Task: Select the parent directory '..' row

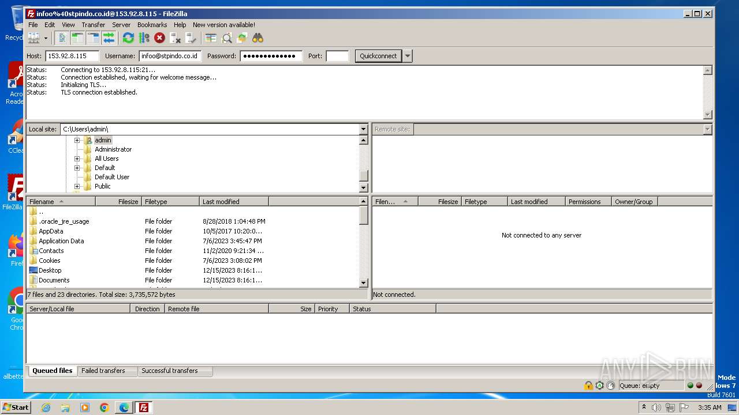Action: point(193,212)
